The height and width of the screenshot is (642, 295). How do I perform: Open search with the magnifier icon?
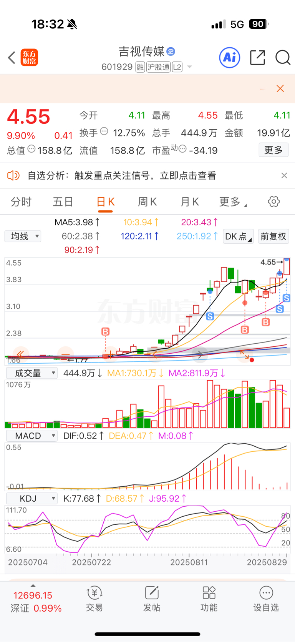[x=283, y=58]
